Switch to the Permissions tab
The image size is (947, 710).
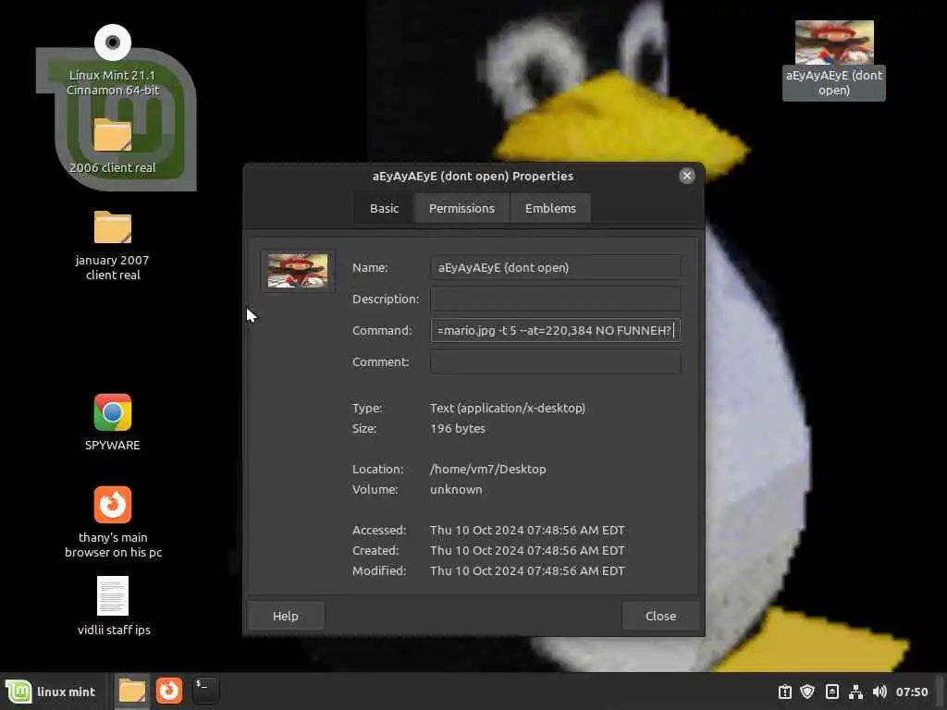[461, 208]
